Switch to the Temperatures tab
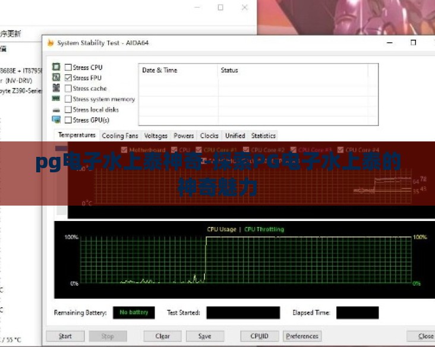 coord(77,135)
